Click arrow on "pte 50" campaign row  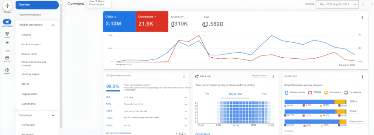tap(185, 118)
